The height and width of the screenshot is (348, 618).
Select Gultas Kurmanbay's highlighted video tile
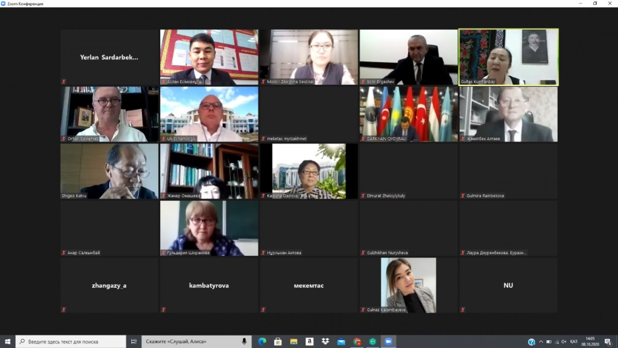coord(508,57)
